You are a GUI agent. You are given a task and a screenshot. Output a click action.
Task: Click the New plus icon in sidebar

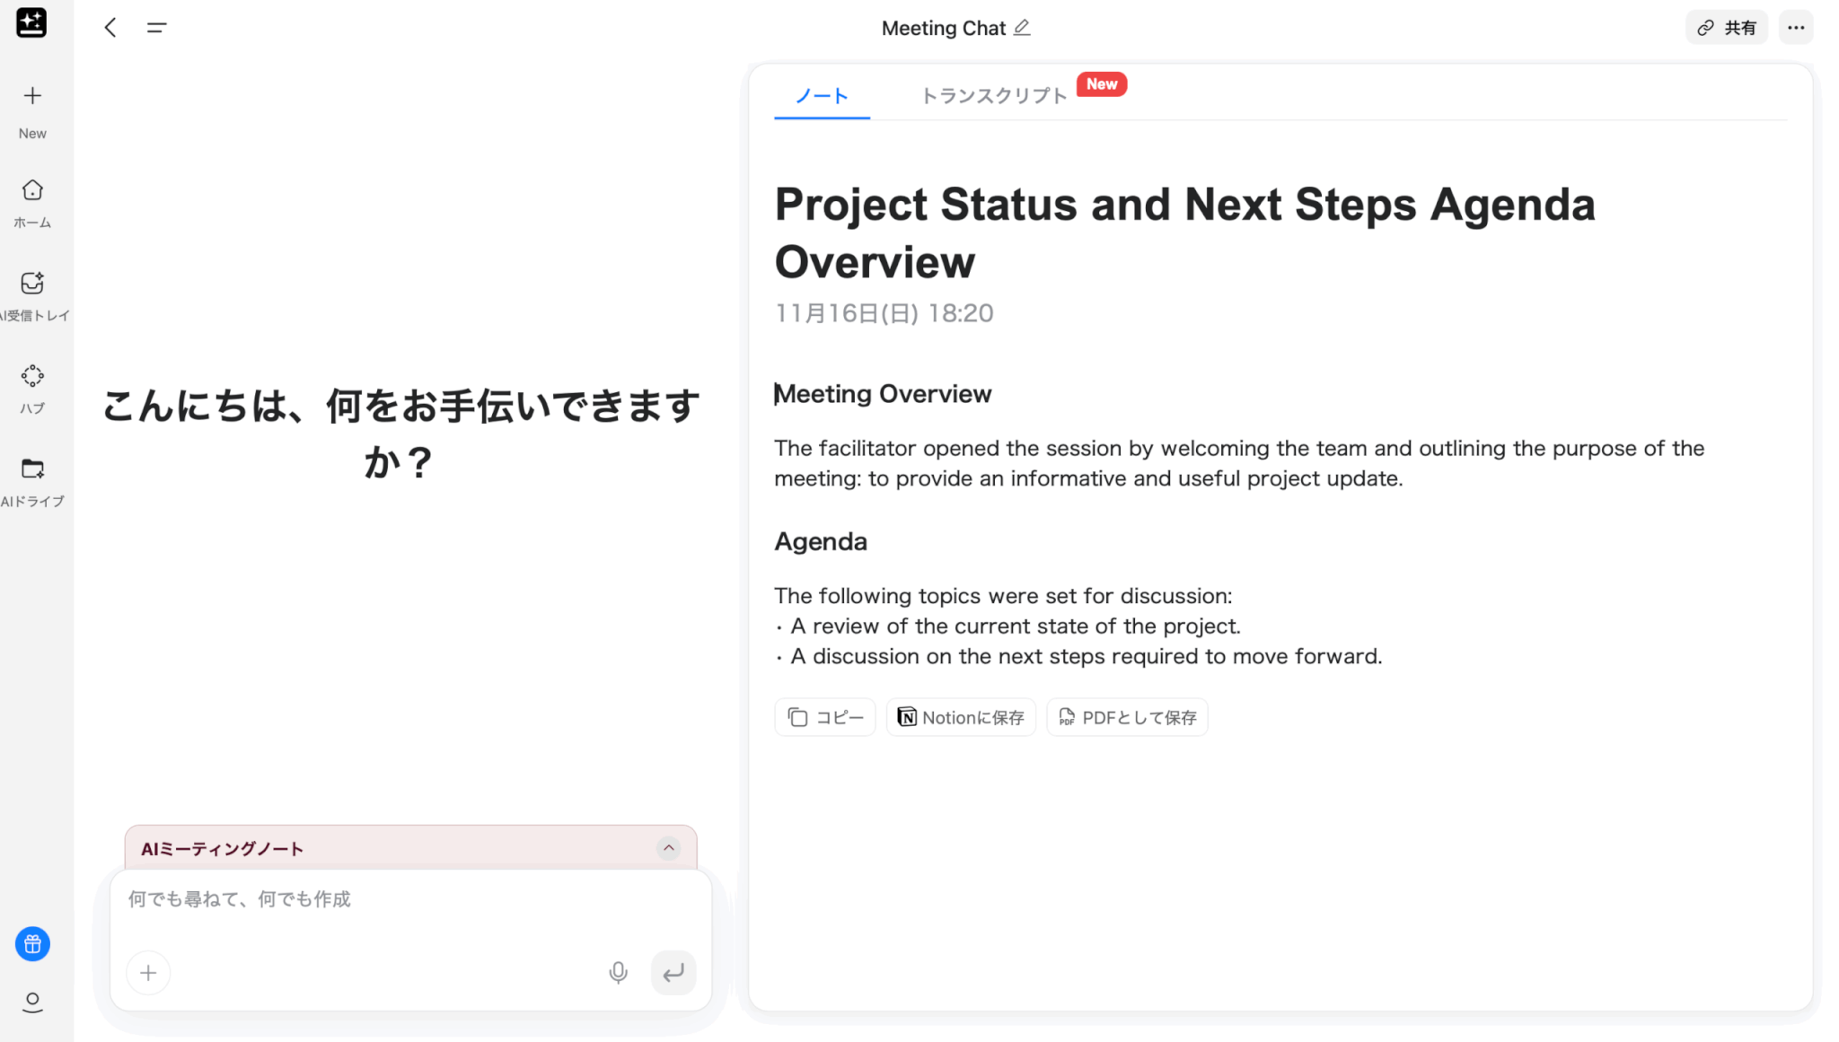32,96
